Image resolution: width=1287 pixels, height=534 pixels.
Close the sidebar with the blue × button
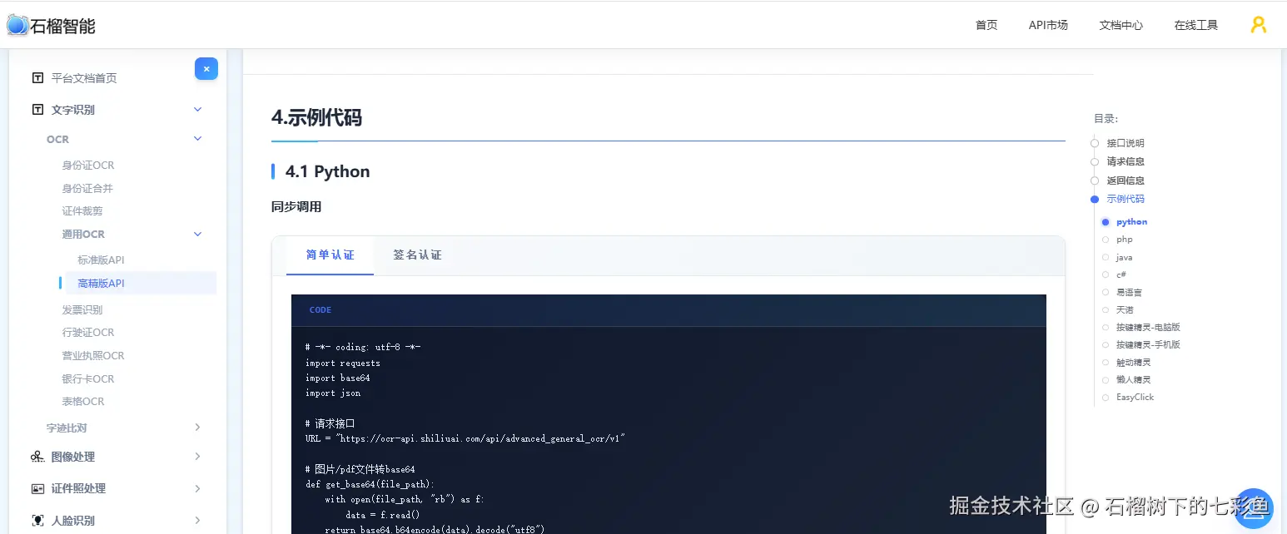(x=206, y=69)
